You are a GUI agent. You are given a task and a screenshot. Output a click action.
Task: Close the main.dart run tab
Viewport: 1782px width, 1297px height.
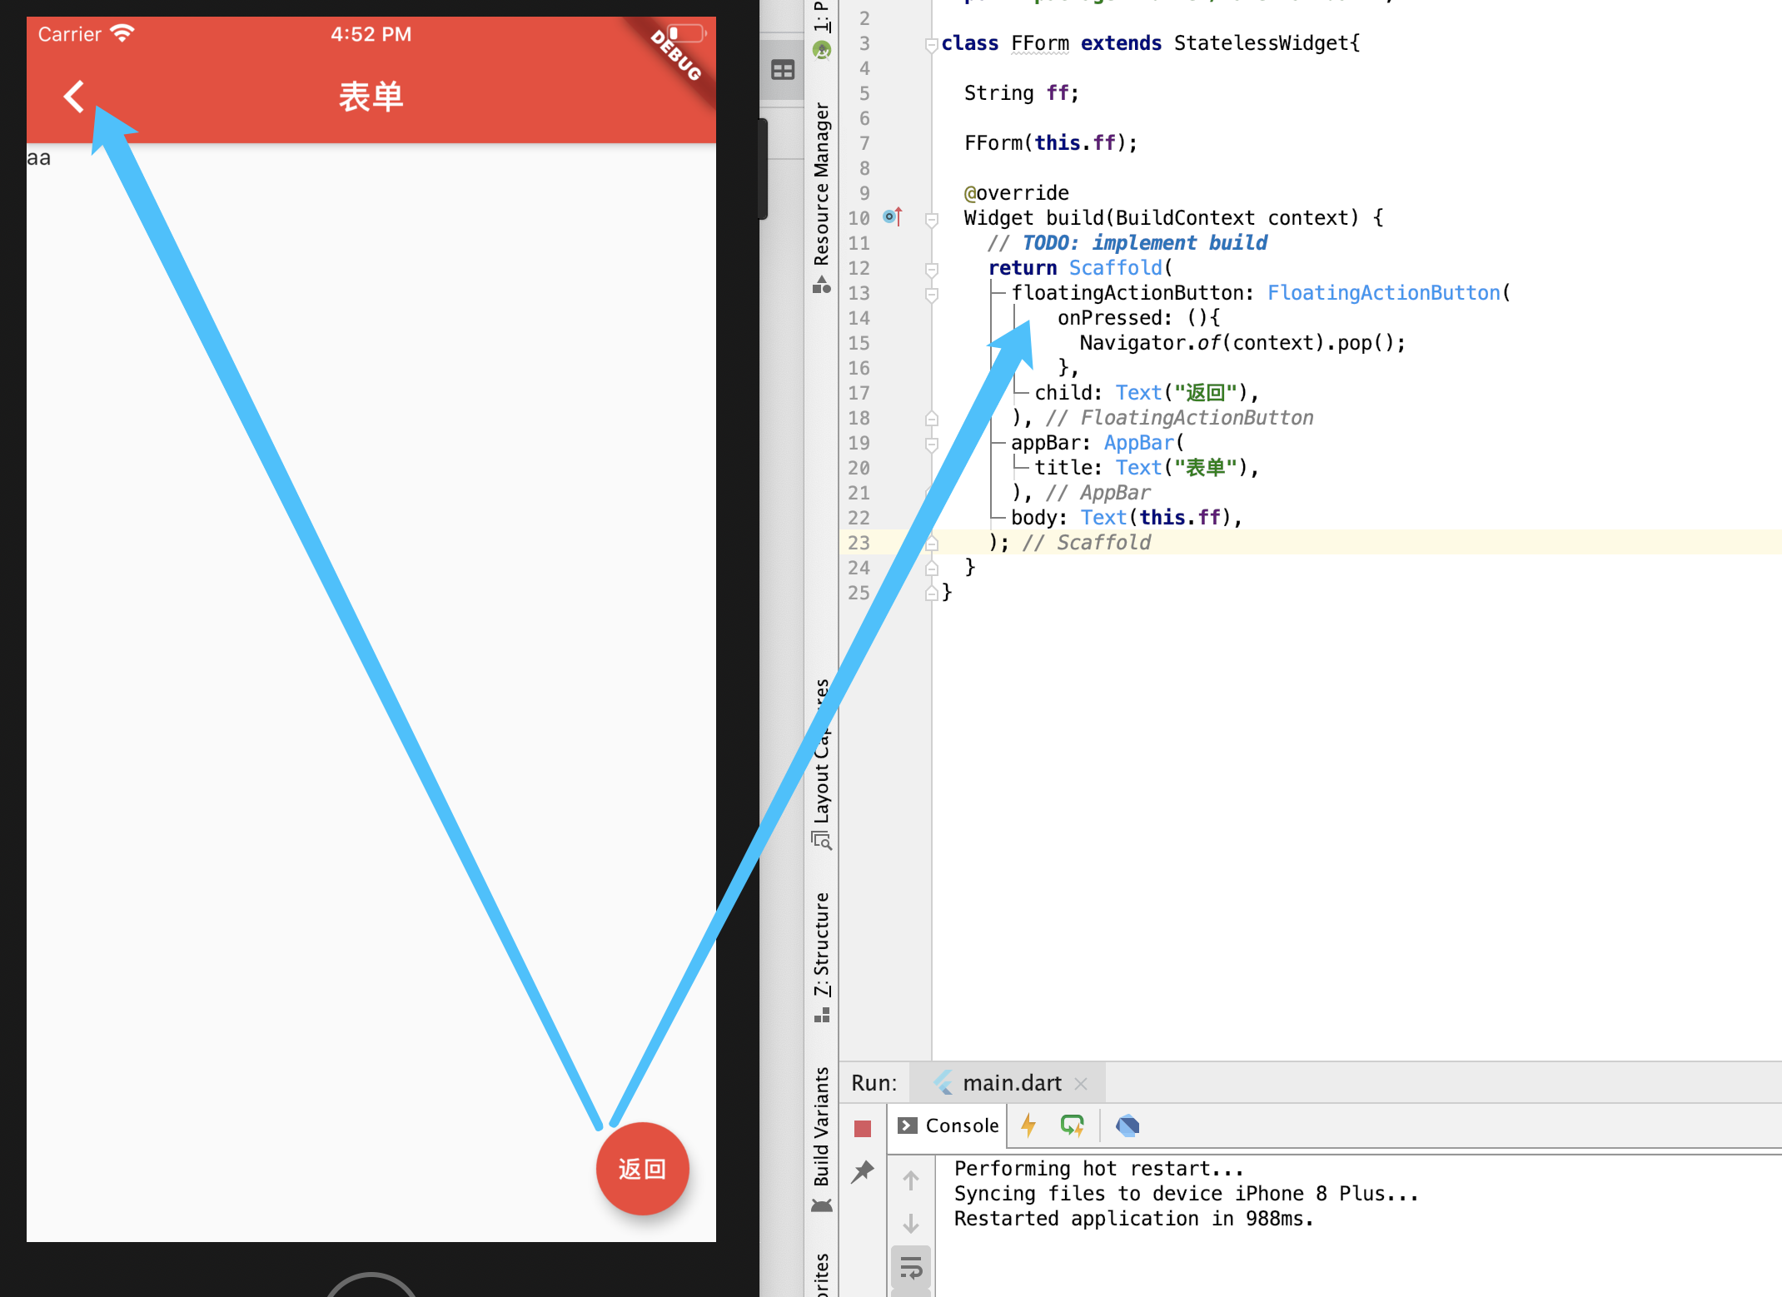1081,1083
